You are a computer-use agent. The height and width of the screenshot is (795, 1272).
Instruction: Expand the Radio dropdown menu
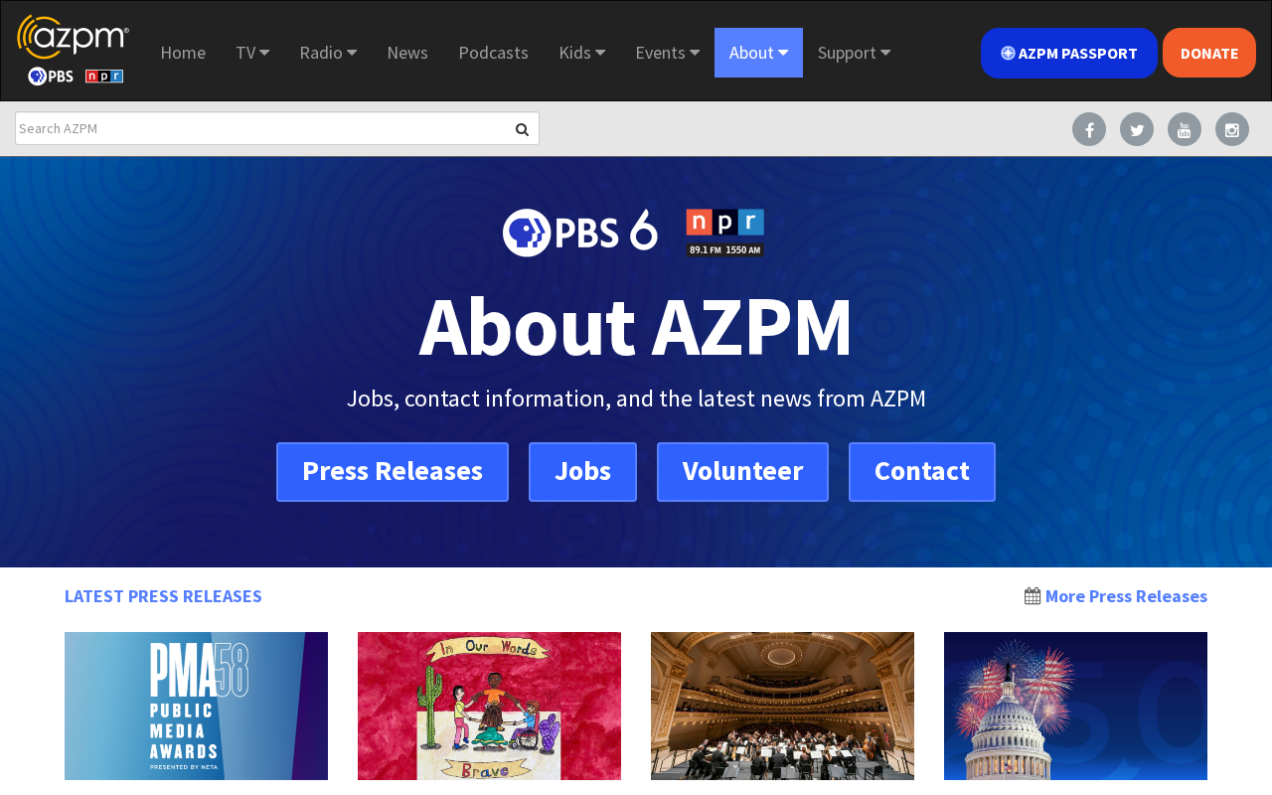click(x=328, y=53)
